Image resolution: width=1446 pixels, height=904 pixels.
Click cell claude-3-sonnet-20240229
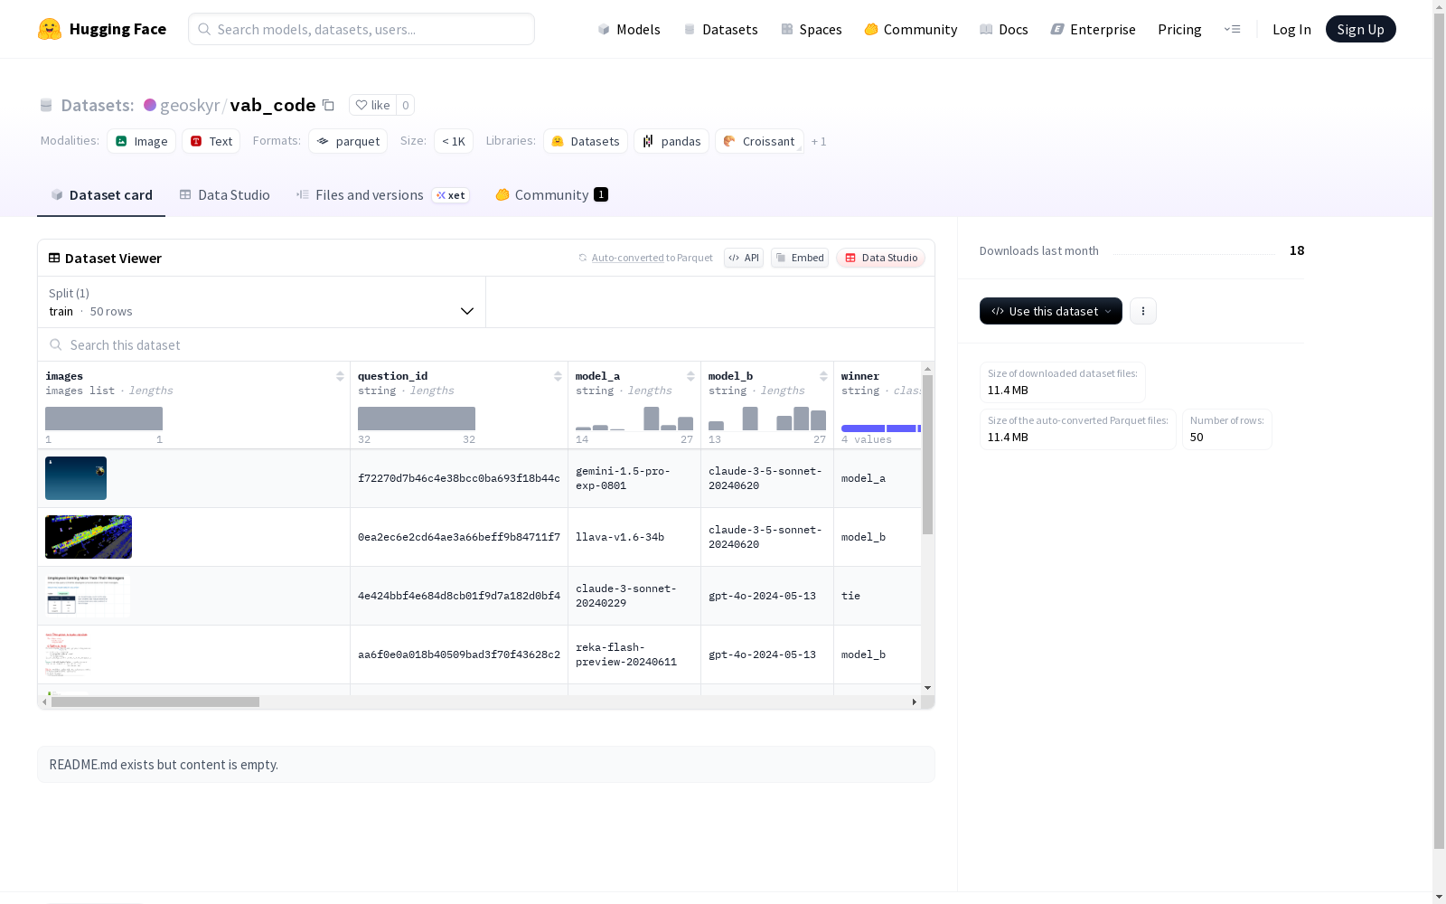click(x=634, y=596)
